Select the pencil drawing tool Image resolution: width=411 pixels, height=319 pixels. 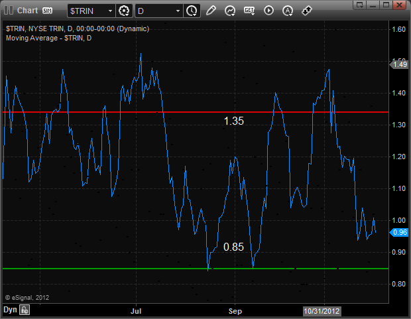pos(211,11)
